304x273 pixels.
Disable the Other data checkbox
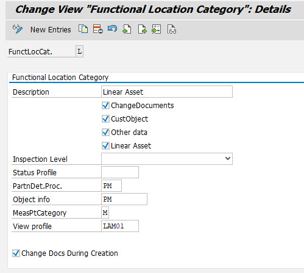105,133
